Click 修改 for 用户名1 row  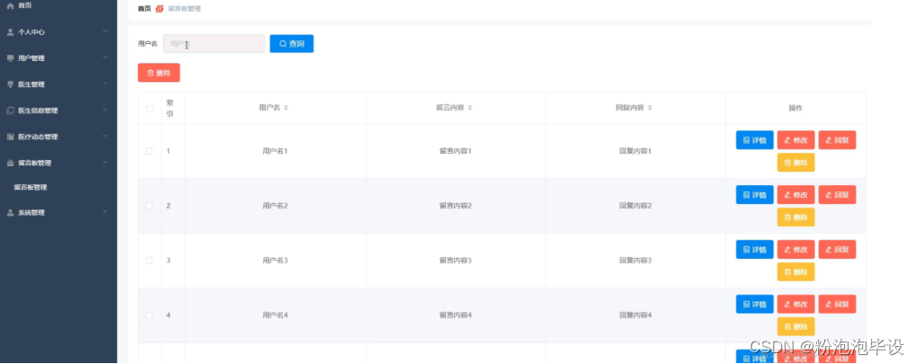(x=795, y=140)
